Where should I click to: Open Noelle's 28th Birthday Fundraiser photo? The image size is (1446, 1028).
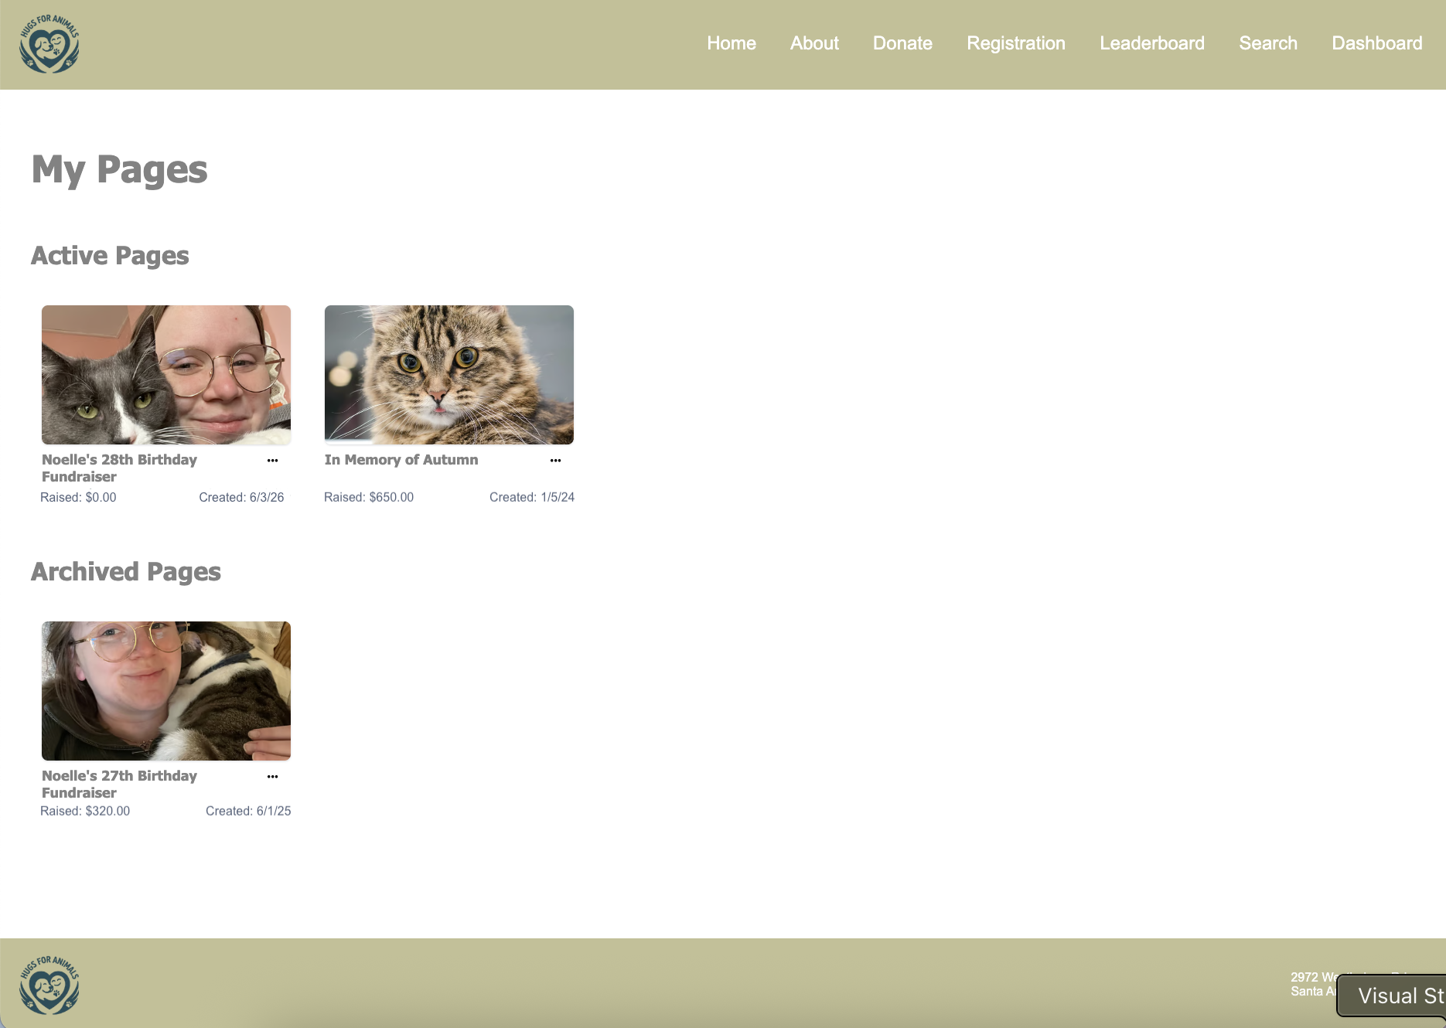166,375
